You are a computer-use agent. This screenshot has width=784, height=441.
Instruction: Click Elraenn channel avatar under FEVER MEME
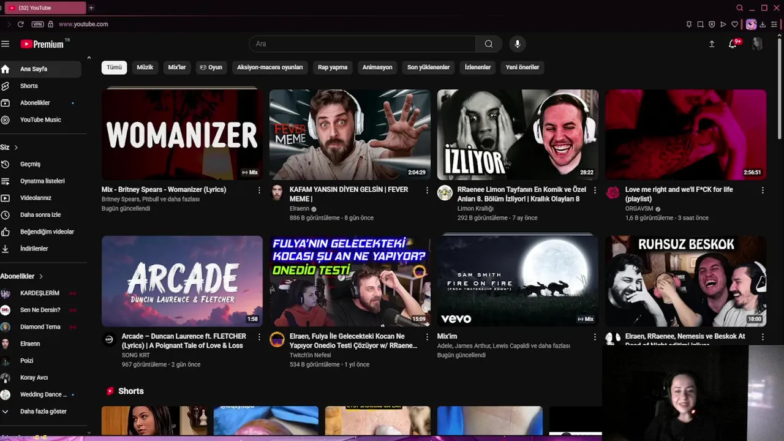coord(277,193)
